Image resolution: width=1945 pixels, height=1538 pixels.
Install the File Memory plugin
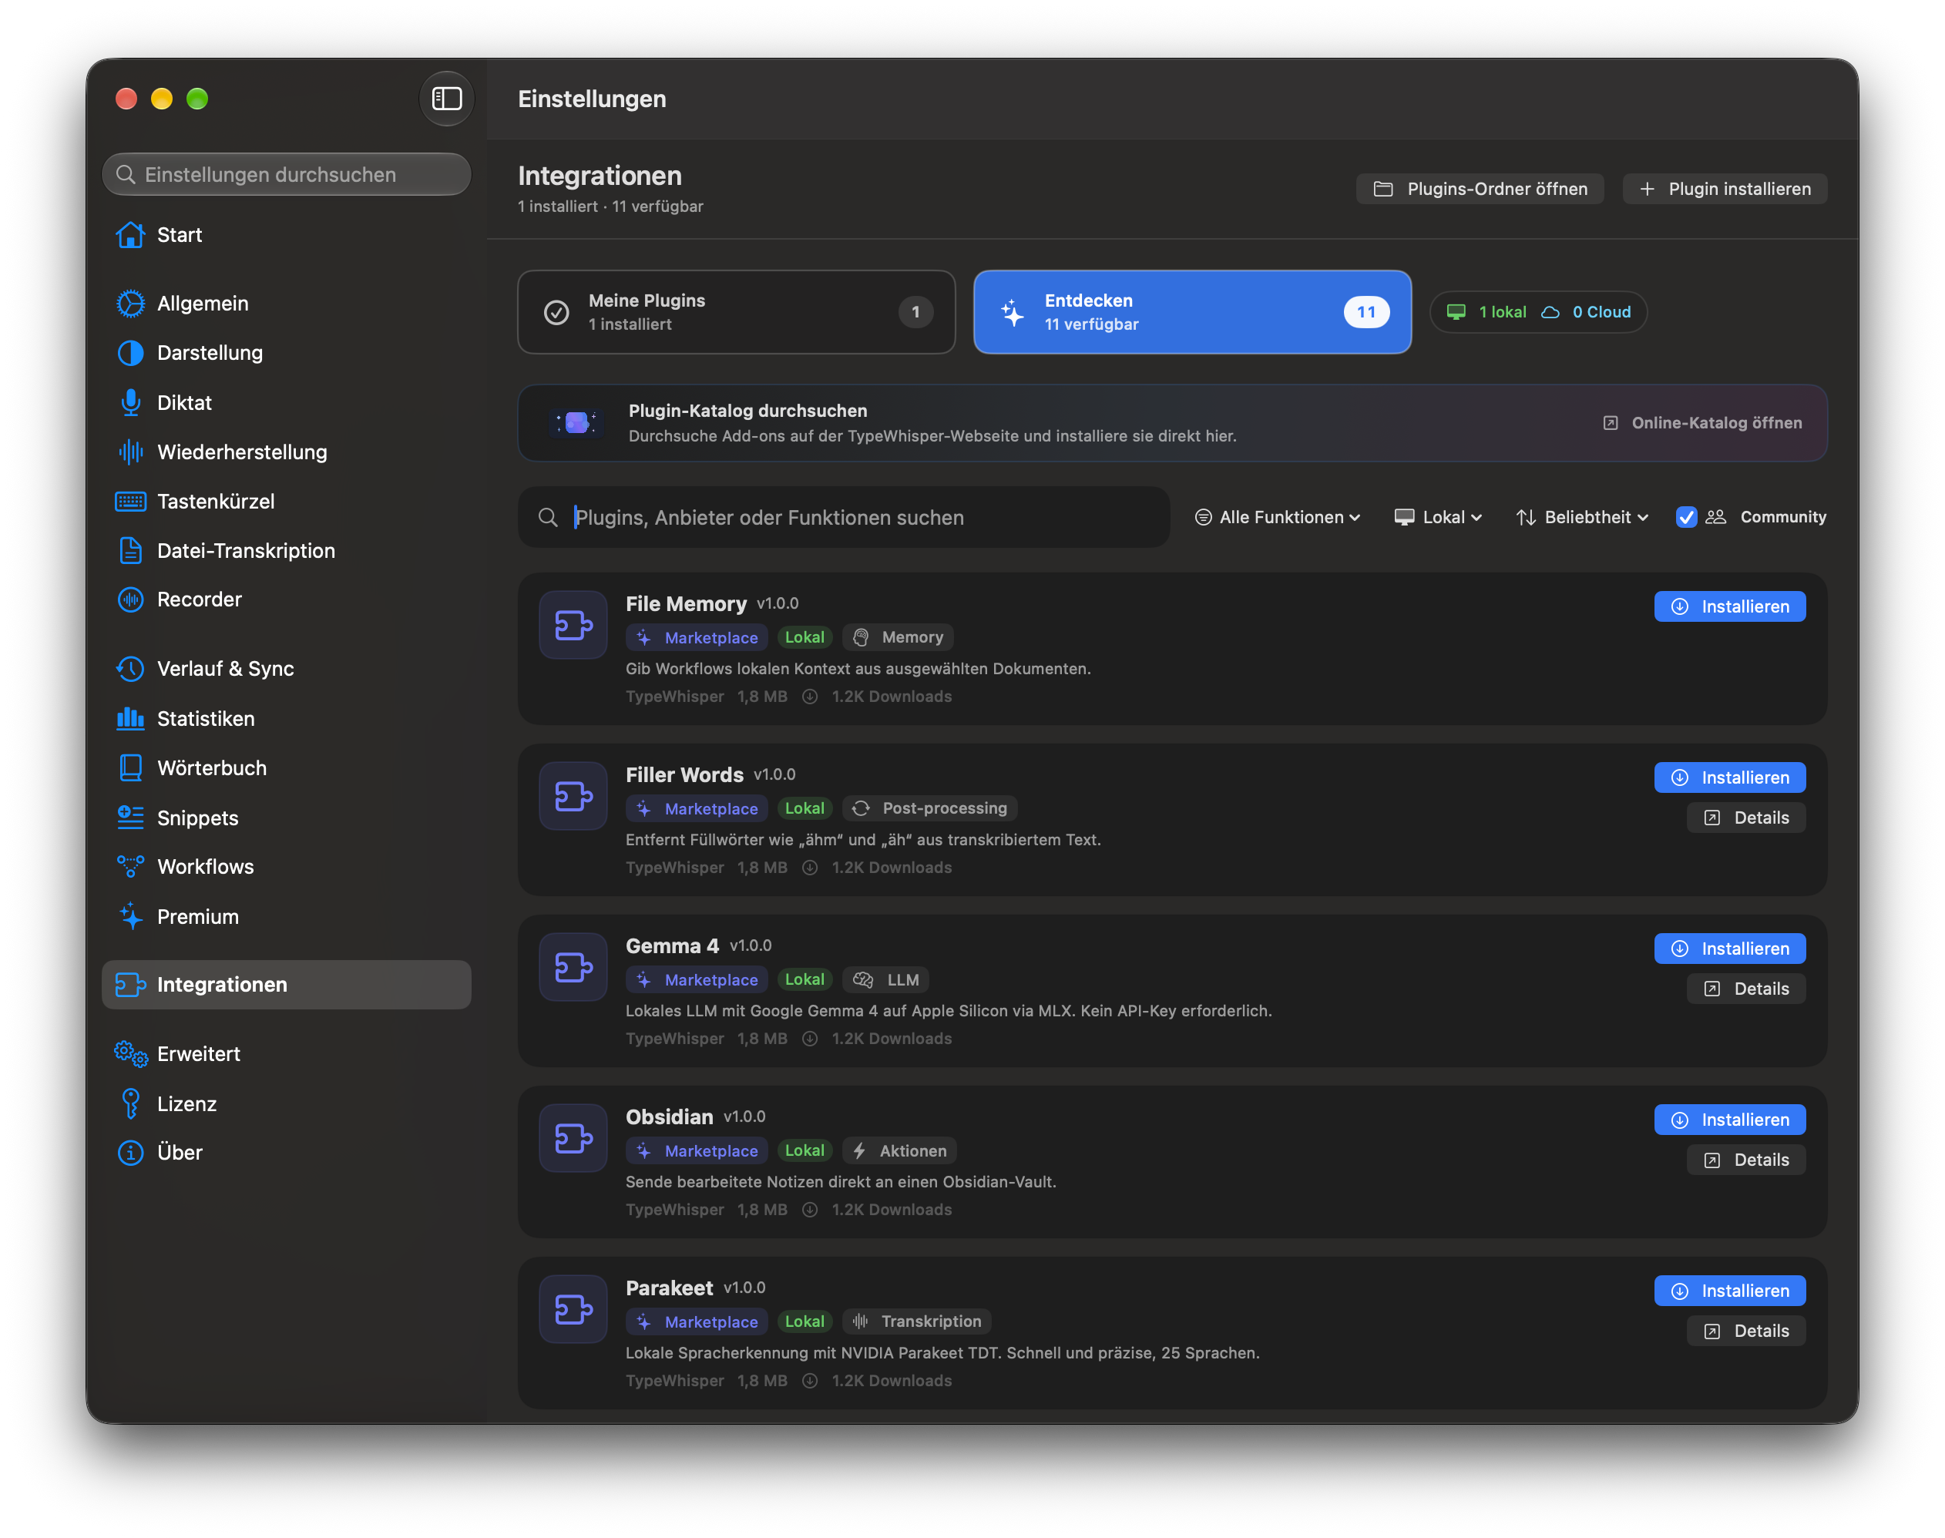click(1730, 607)
